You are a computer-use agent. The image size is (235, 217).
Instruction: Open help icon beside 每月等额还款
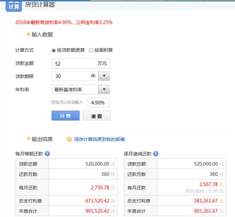(47, 154)
